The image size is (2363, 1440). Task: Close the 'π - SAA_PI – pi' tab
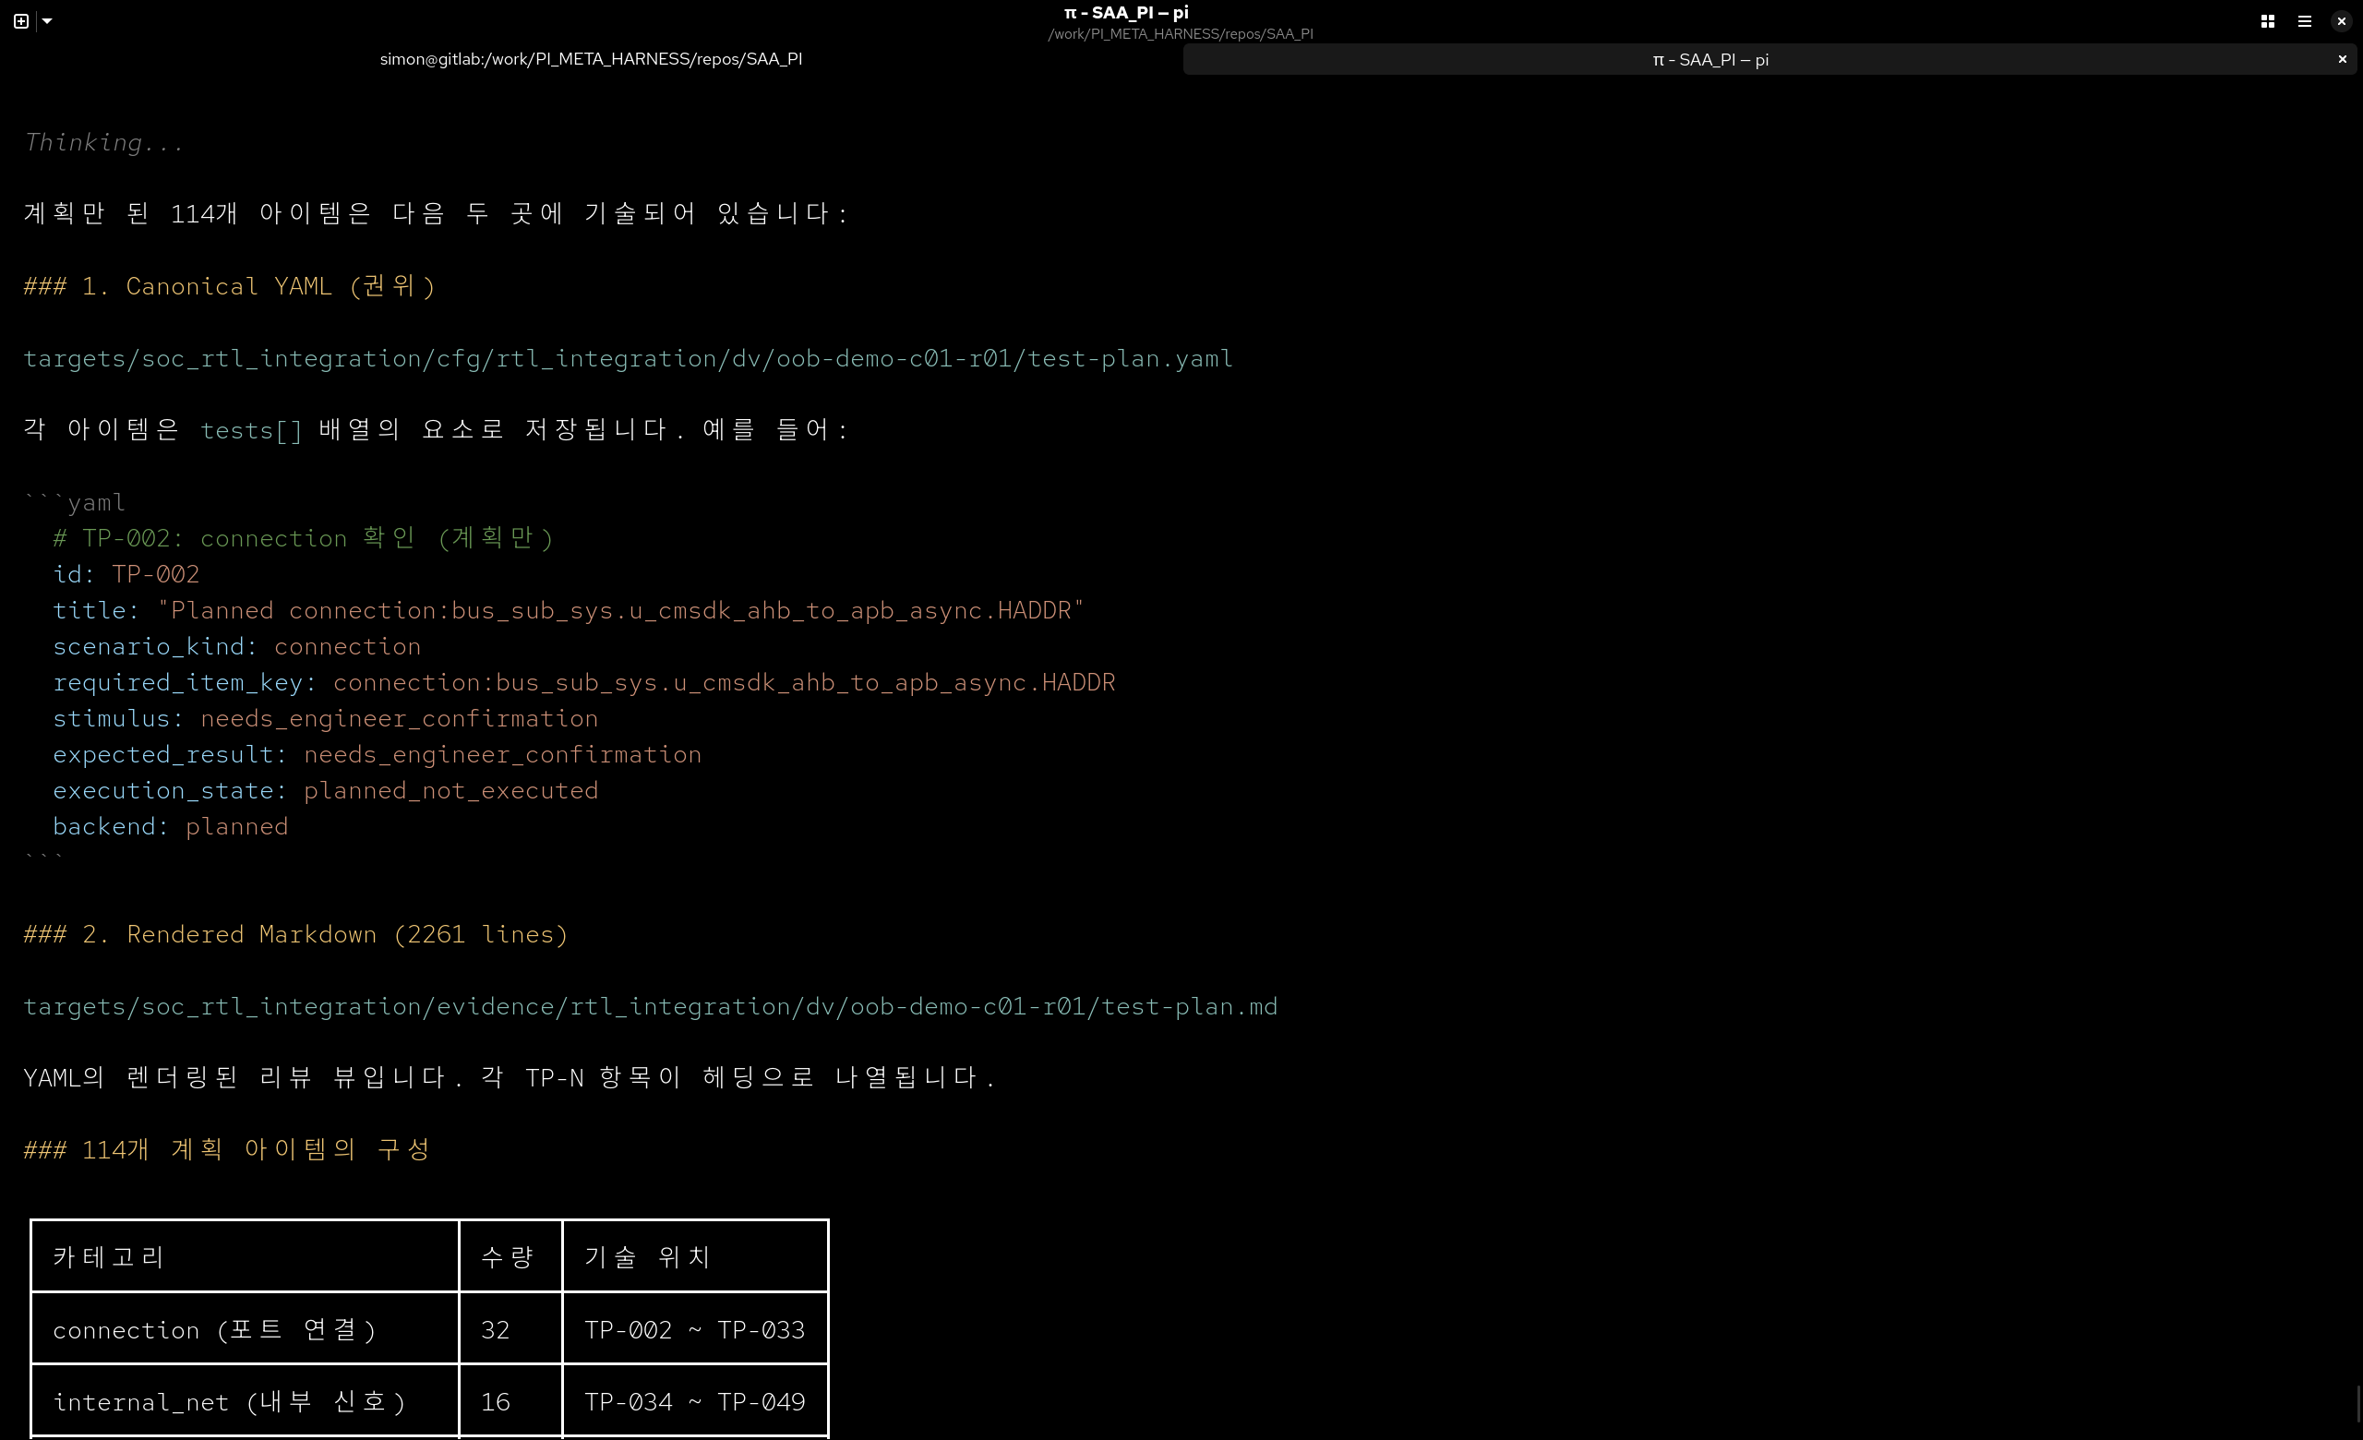[x=2342, y=59]
